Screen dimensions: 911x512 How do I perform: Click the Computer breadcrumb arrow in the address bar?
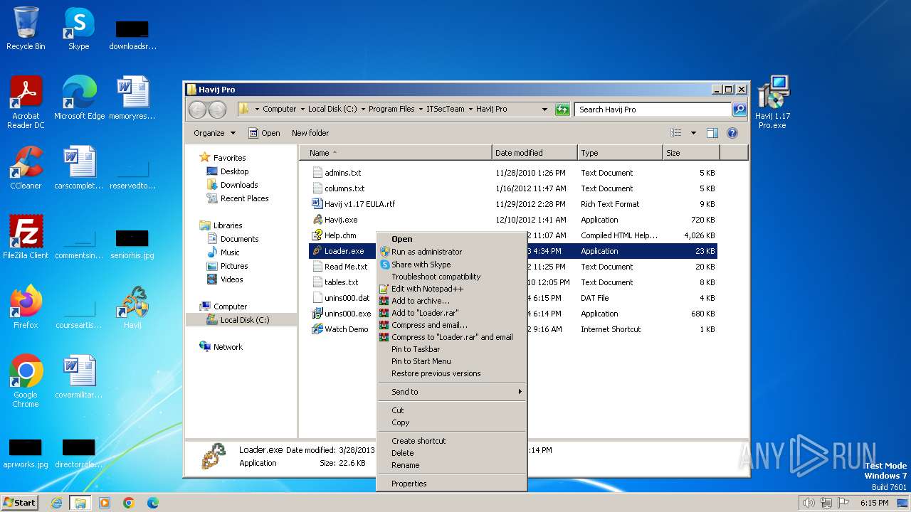[302, 110]
